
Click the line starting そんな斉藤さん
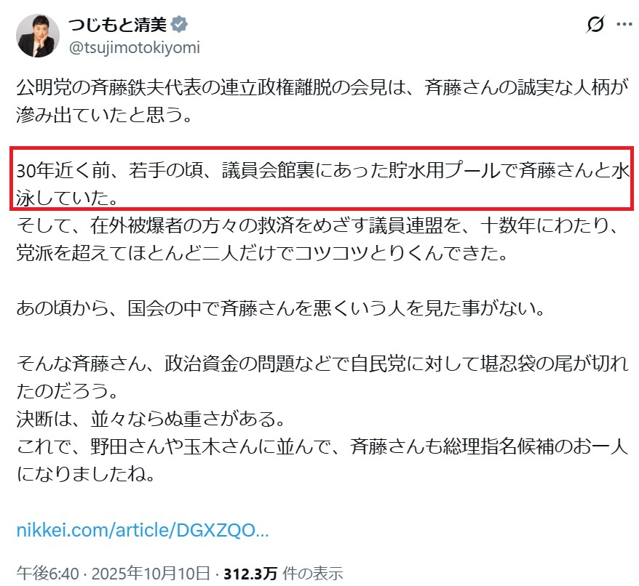(x=322, y=364)
